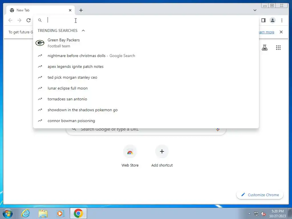Click trending icon beside tornadoes san antonio
292x219 pixels.
point(40,99)
